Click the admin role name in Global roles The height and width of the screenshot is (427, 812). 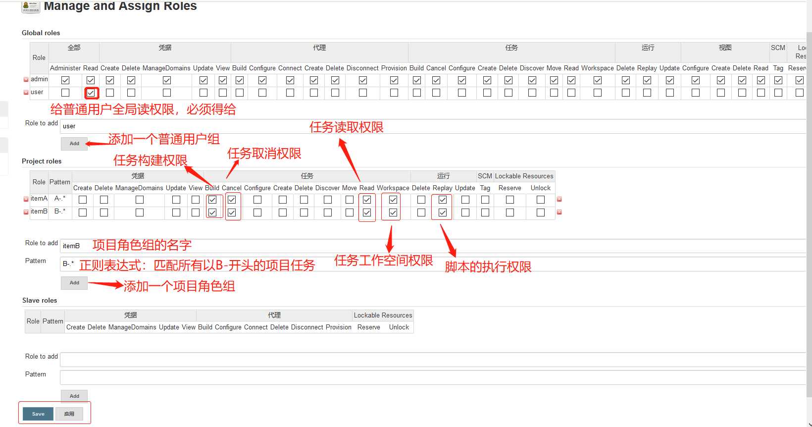(39, 79)
